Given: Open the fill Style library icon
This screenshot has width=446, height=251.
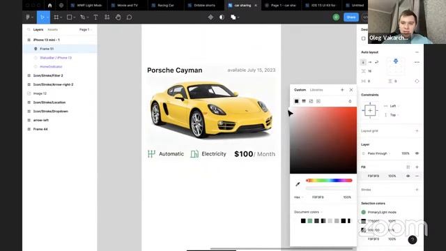Looking at the screenshot, I should pyautogui.click(x=408, y=167).
